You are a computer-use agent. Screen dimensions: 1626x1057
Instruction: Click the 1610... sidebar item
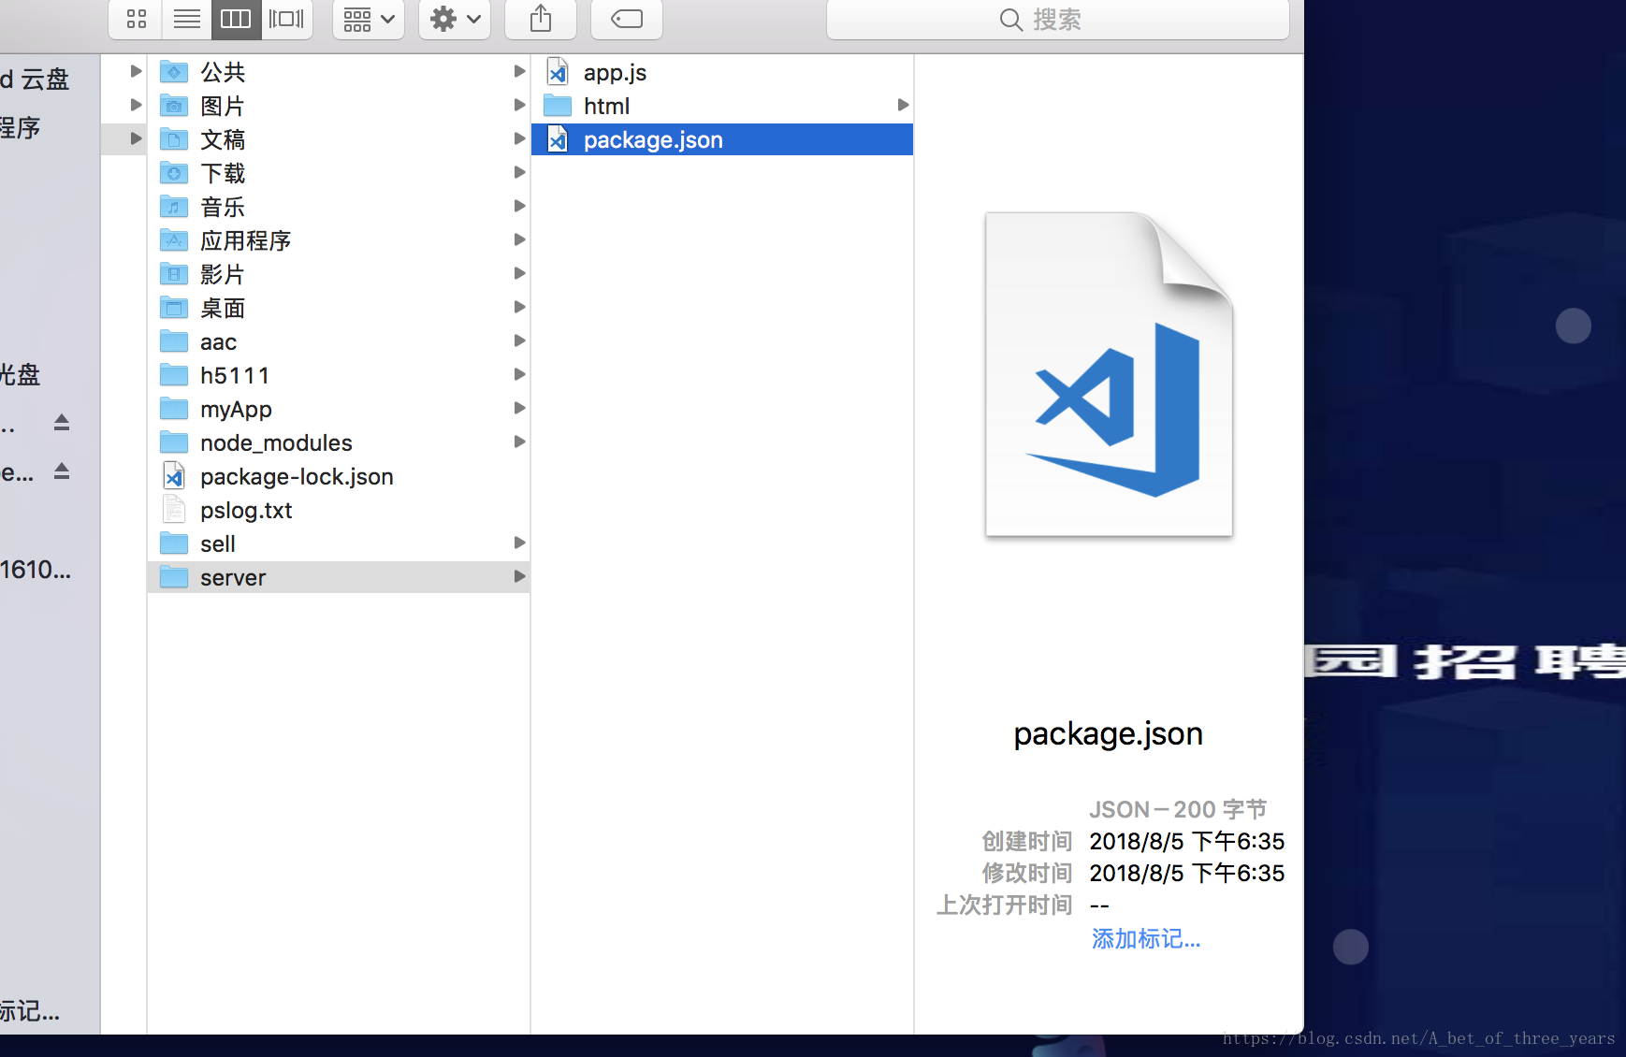(36, 570)
